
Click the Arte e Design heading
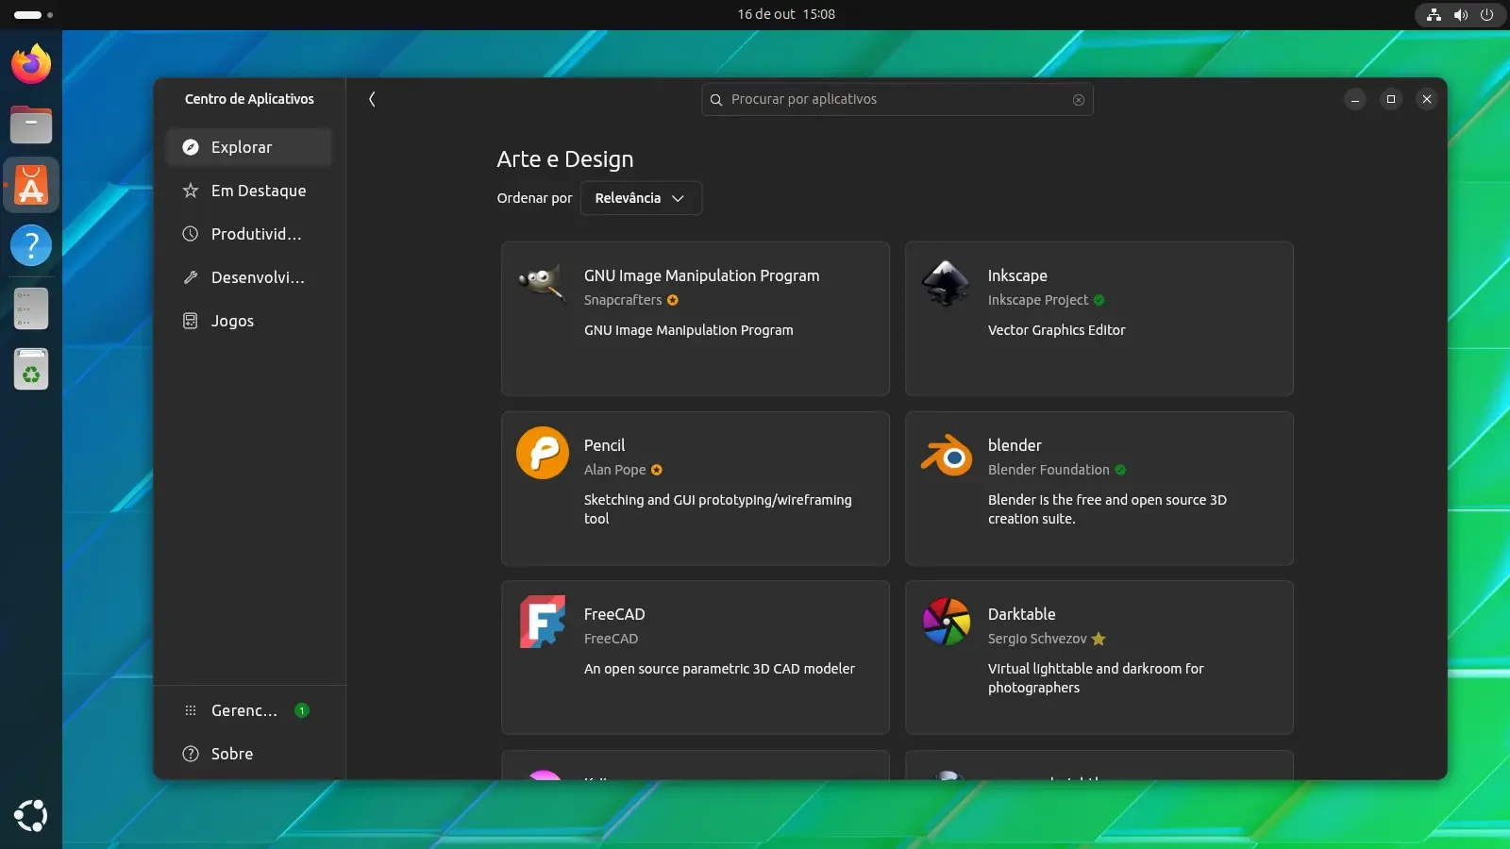pos(565,159)
